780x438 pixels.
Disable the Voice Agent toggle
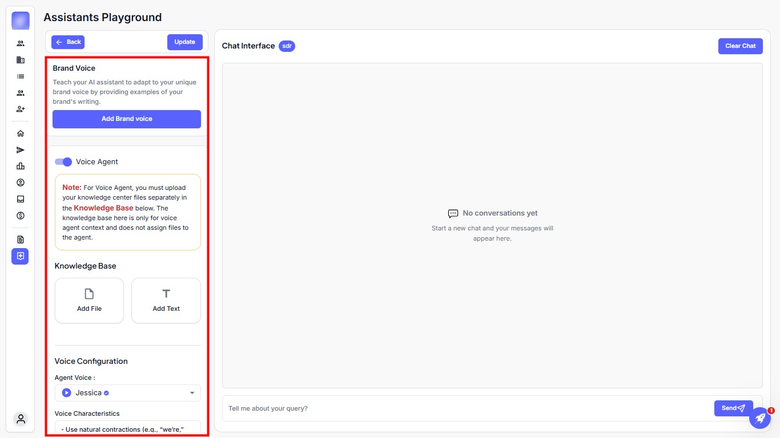click(63, 162)
